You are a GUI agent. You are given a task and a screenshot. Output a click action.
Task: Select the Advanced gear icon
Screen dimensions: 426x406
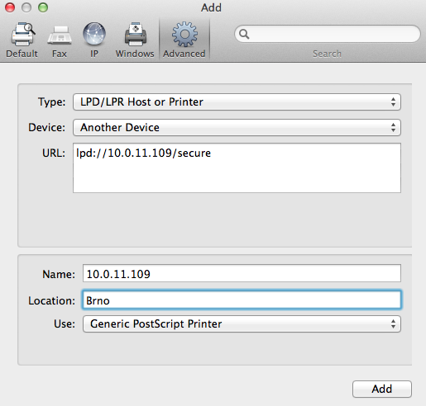(184, 34)
